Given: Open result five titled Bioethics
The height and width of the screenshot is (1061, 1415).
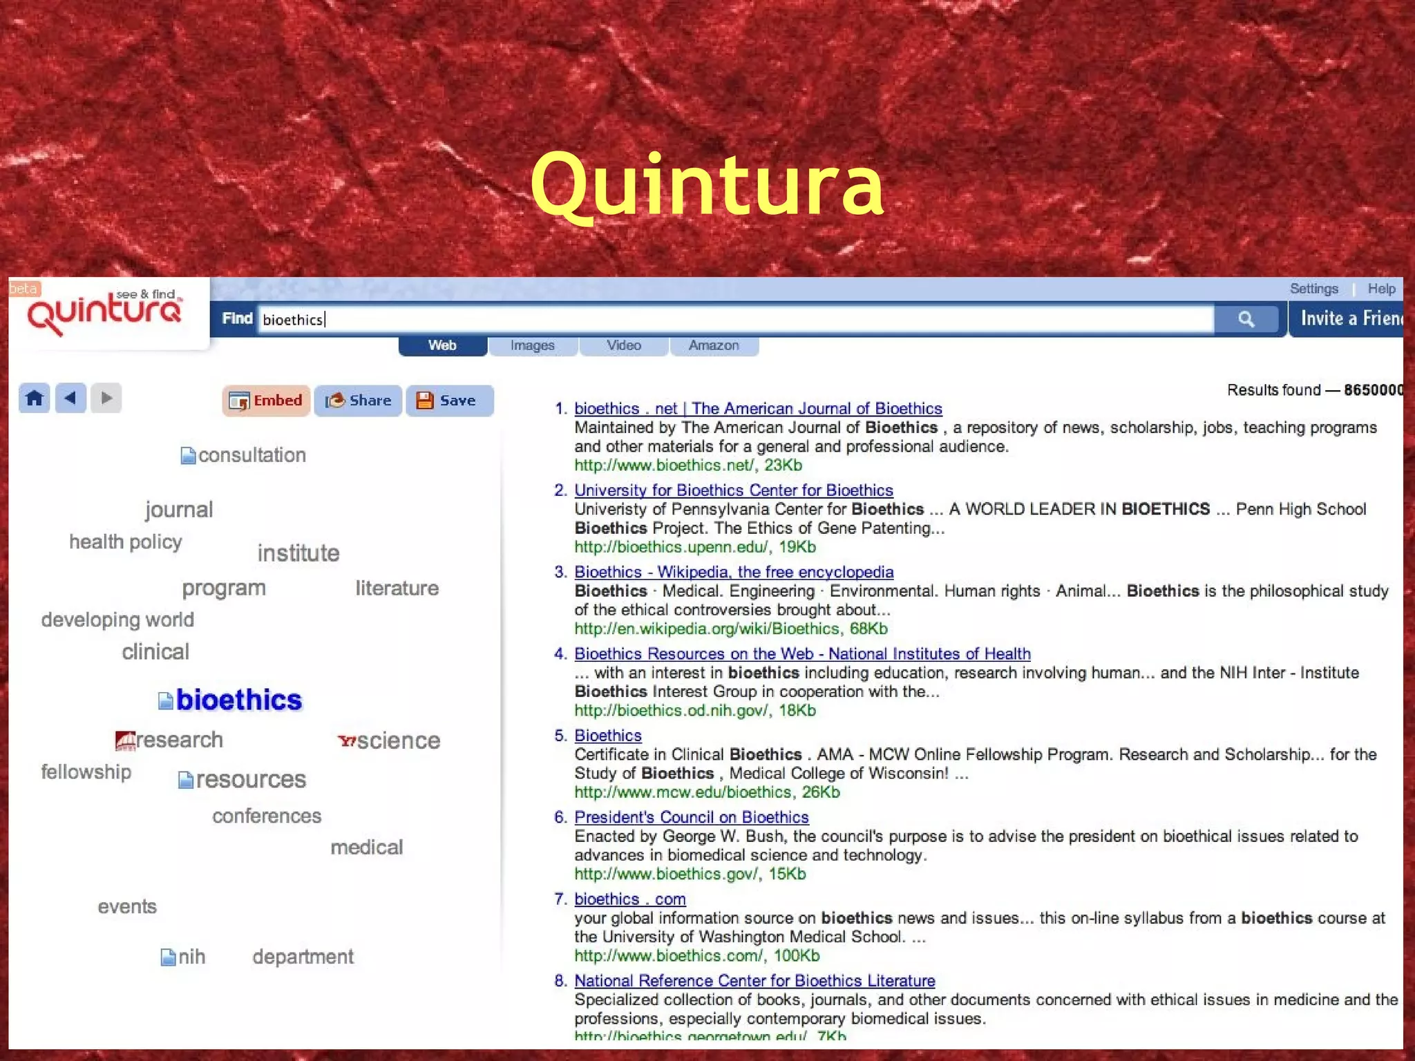Looking at the screenshot, I should click(x=608, y=736).
